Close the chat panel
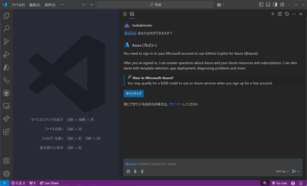307x186 pixels. coord(301,14)
